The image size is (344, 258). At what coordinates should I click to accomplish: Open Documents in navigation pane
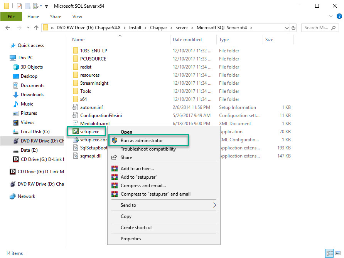pyautogui.click(x=32, y=85)
